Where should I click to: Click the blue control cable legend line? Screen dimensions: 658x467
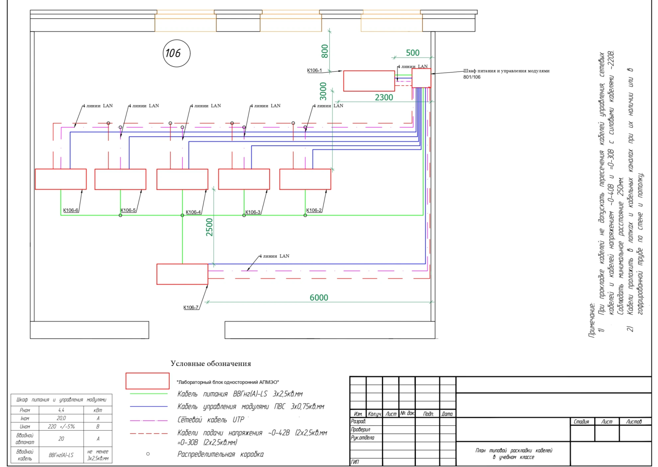coord(149,407)
